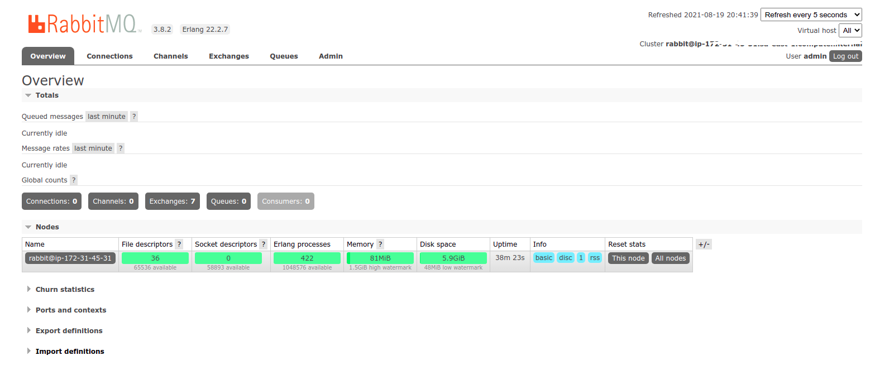
Task: Open the Connections tab
Action: [109, 56]
